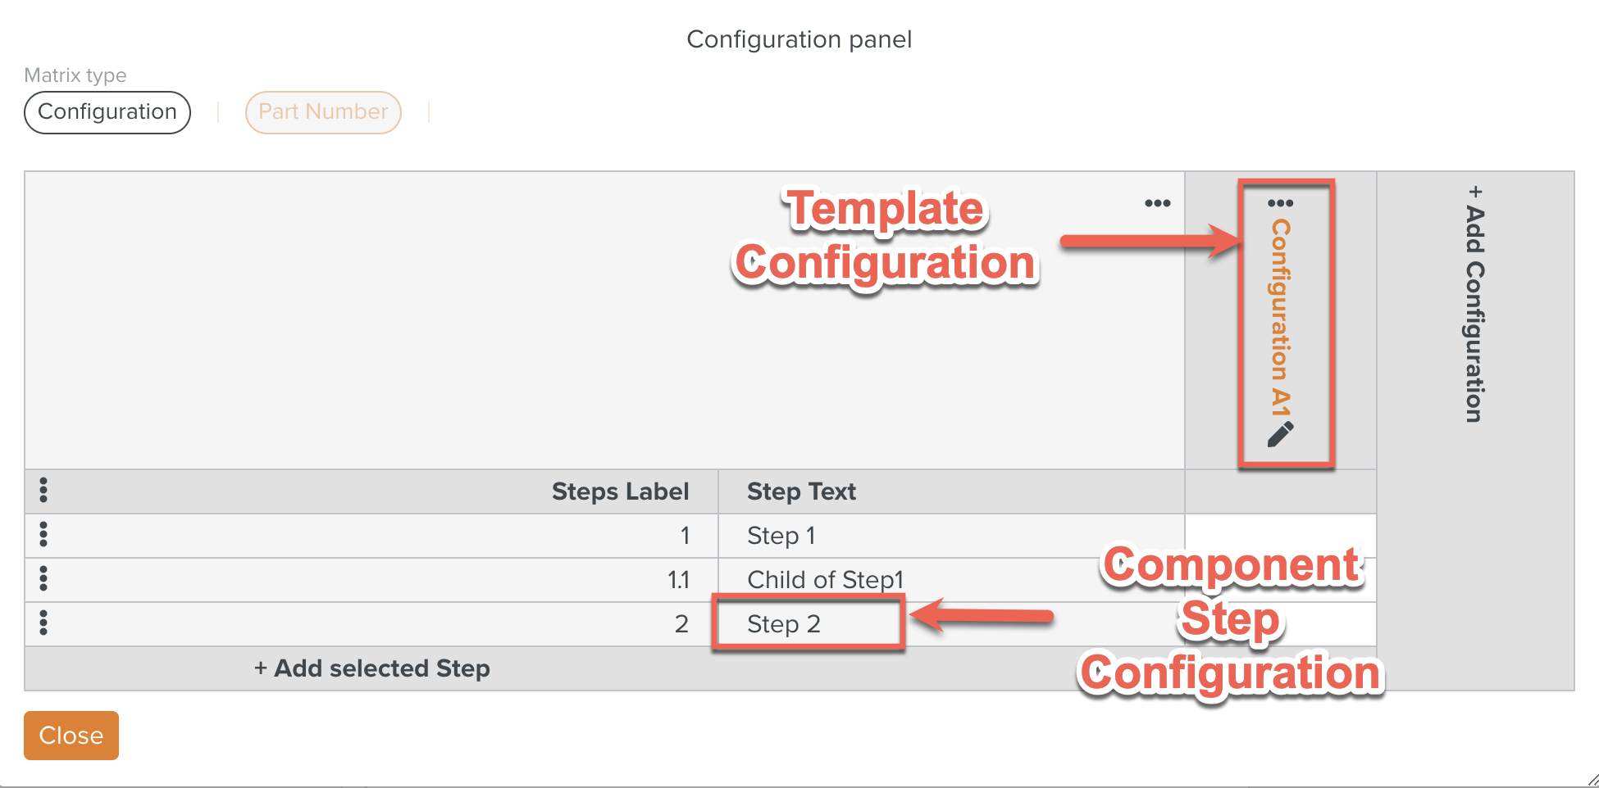
Task: Switch the matrix type to Part Number
Action: click(x=323, y=112)
